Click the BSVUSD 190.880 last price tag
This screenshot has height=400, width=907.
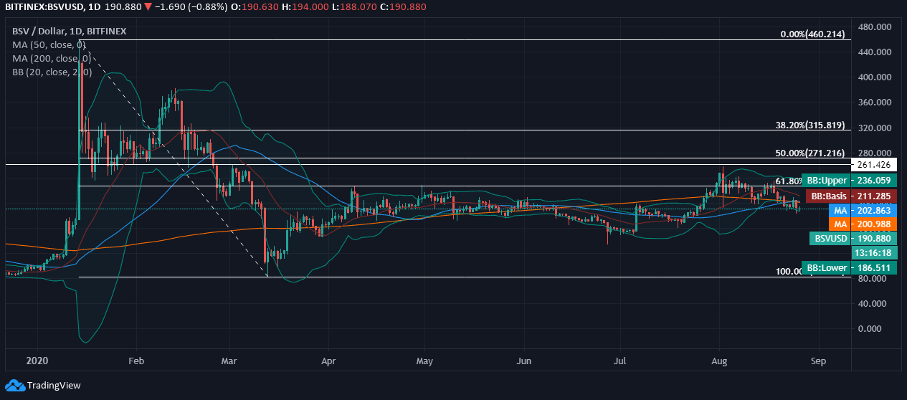click(x=853, y=238)
